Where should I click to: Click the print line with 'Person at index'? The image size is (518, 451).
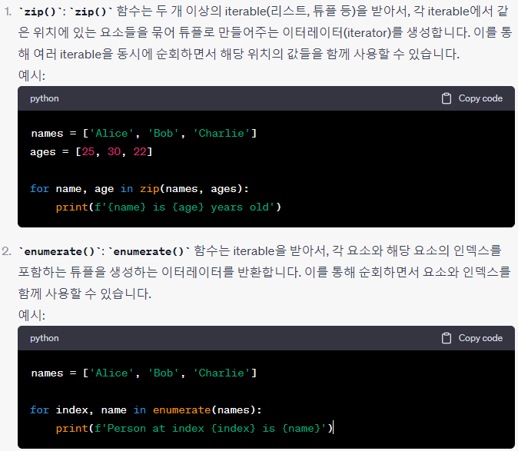[x=194, y=429]
